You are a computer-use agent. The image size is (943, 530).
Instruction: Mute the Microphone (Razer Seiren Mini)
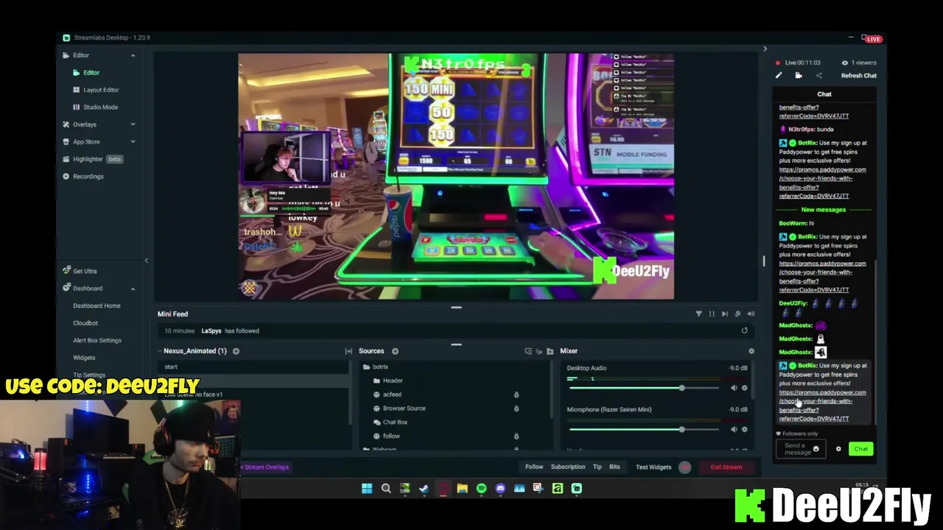coord(734,429)
